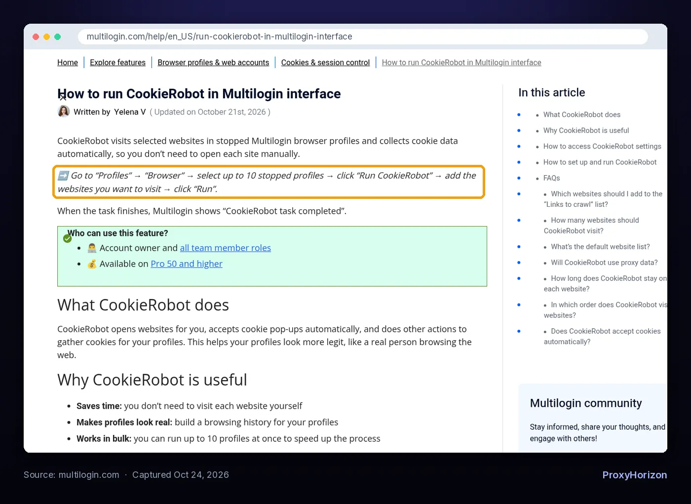Select 'How to access CookieRobot settings' in article outline

point(602,146)
